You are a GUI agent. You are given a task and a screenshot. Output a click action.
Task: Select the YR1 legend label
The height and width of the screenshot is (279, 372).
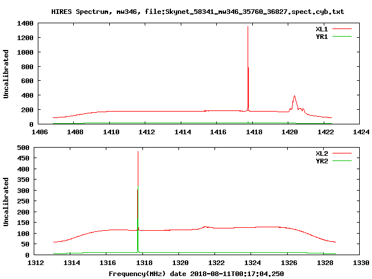pos(321,37)
